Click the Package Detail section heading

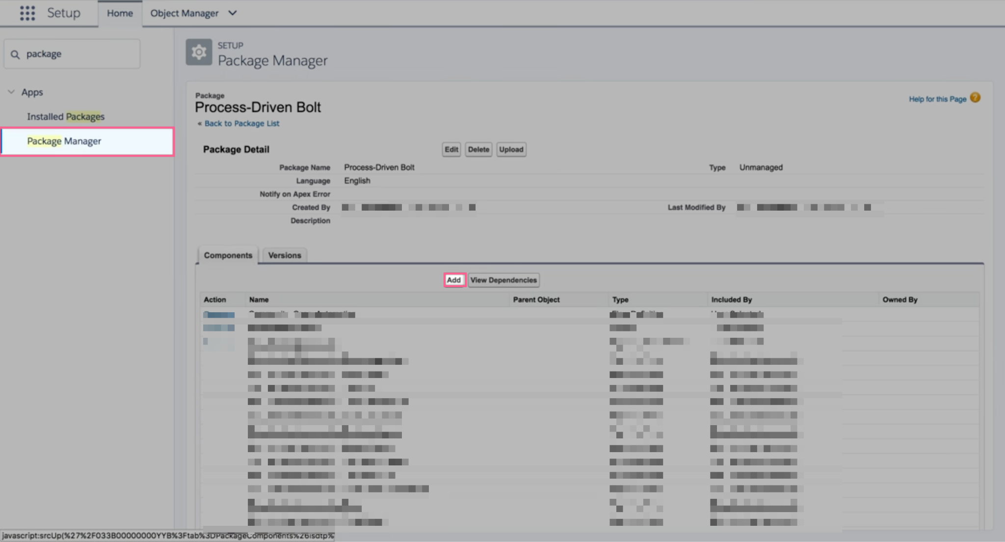[236, 149]
